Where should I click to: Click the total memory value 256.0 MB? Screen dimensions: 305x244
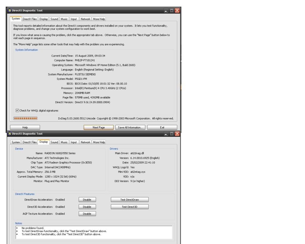[50, 172]
